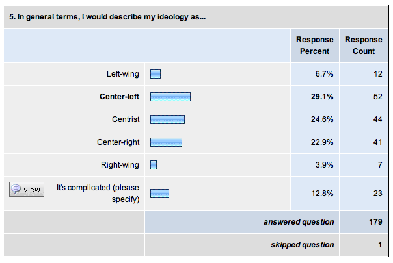Click the Right-wing response bar
This screenshot has height=263, width=393.
(154, 165)
